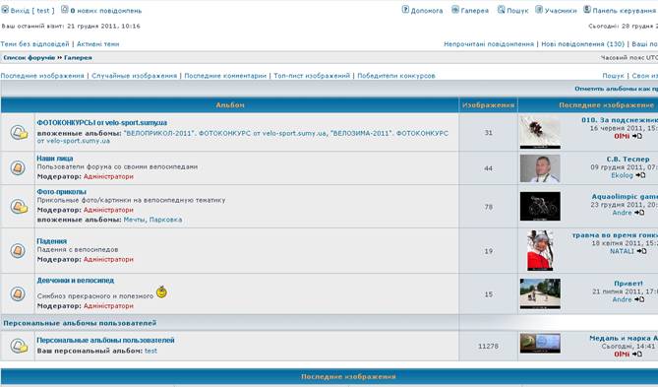The width and height of the screenshot is (658, 387).
Task: Open the Привет! image thumbnail
Action: coord(540,293)
